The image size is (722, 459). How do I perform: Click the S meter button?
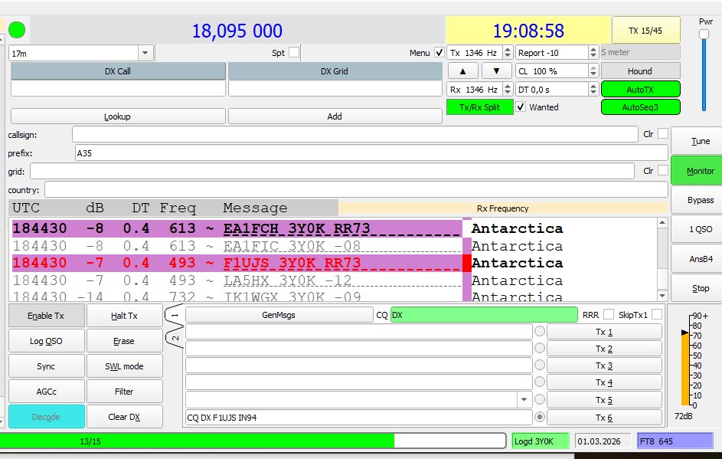coord(640,52)
